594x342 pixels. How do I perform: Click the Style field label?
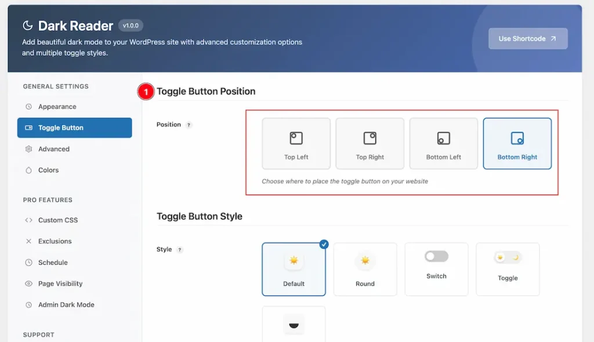pyautogui.click(x=164, y=249)
